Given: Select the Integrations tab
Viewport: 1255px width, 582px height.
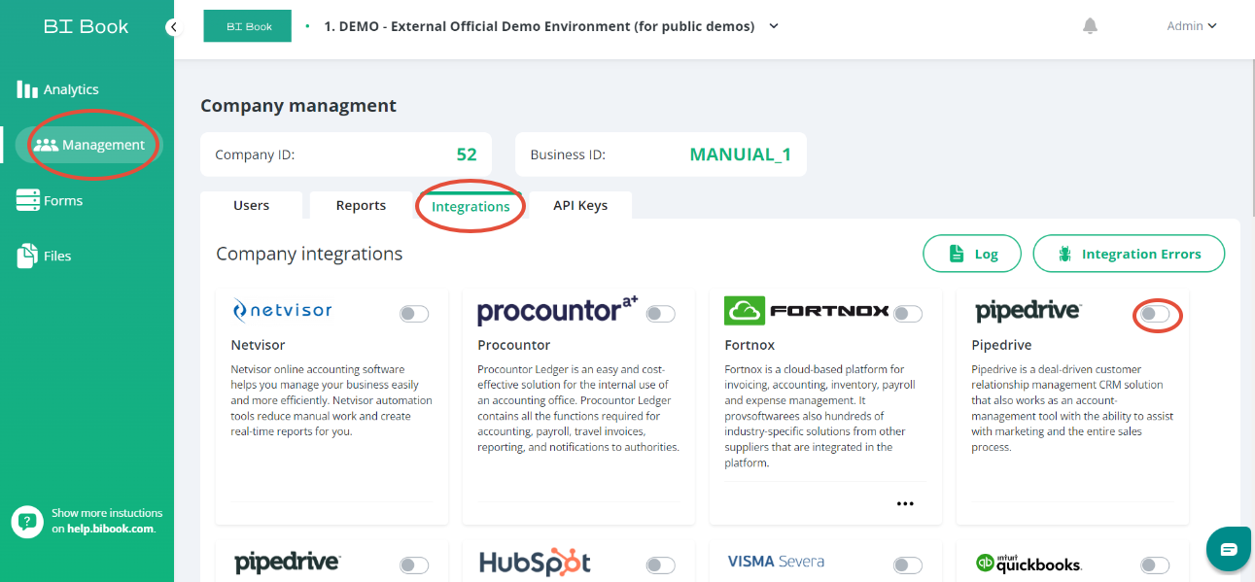Looking at the screenshot, I should [471, 206].
